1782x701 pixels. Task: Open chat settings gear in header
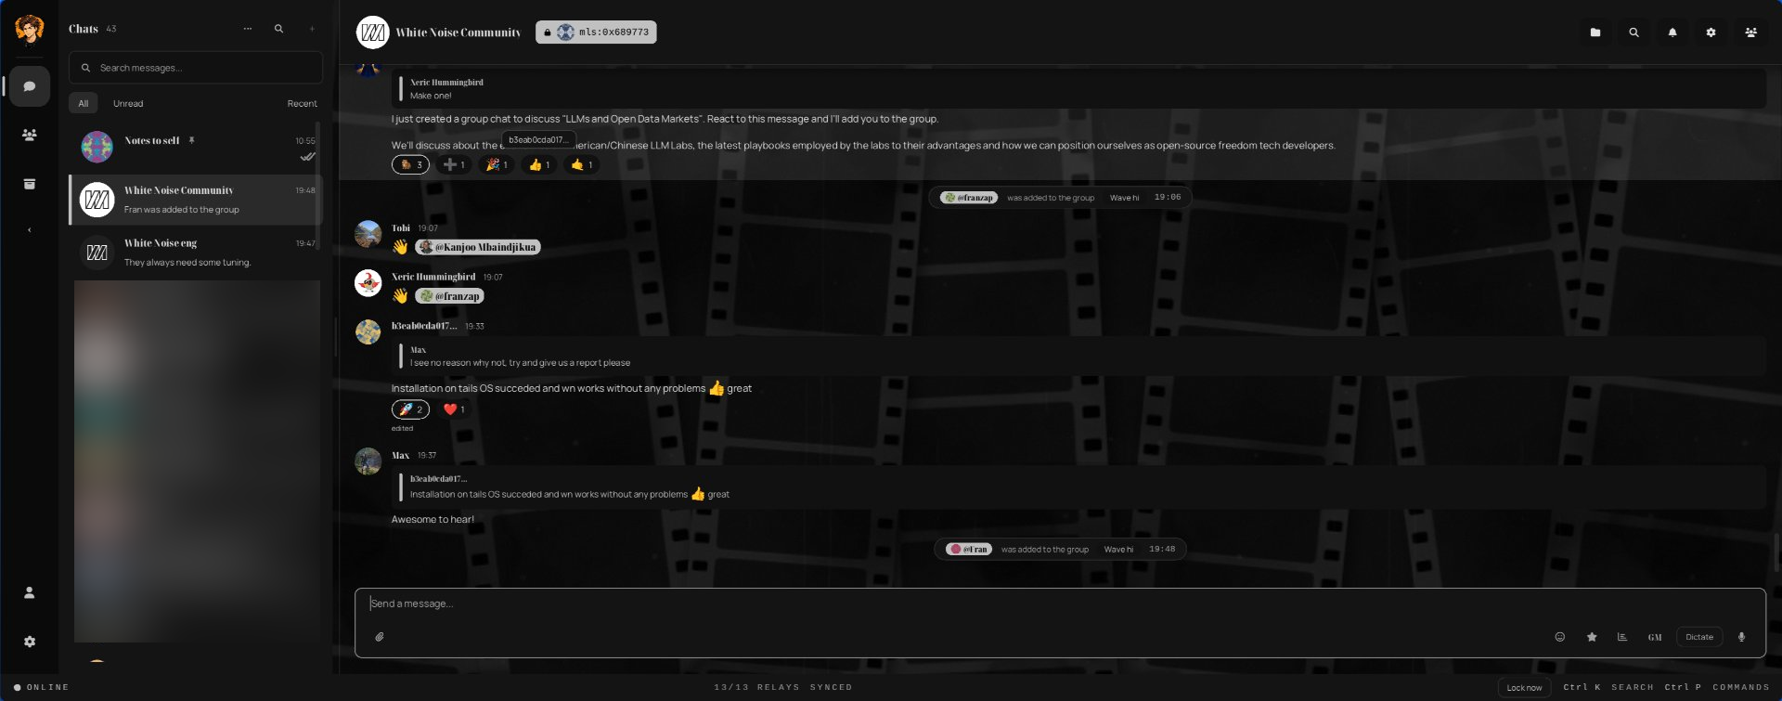1711,32
